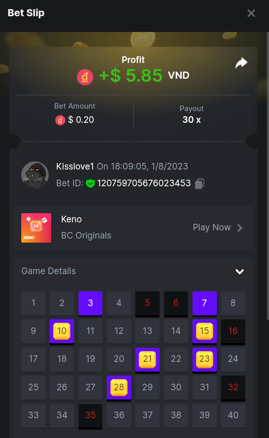This screenshot has height=438, width=269.
Task: Copy the Bet ID with copy icon
Action: (x=200, y=184)
